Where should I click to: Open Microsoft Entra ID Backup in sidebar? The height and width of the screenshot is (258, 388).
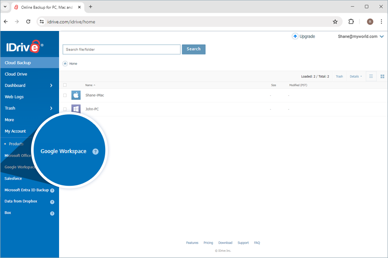[x=26, y=190]
